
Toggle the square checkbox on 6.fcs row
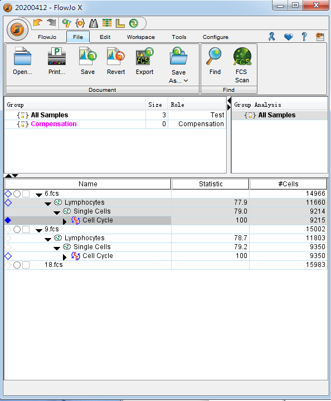click(26, 194)
